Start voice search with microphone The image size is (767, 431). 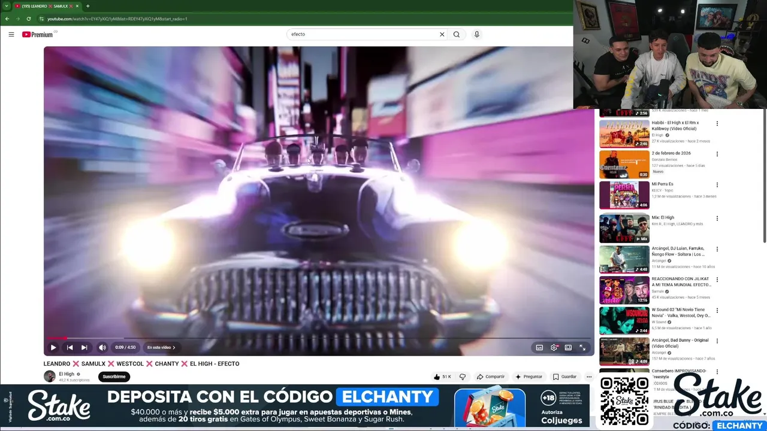[x=476, y=34]
